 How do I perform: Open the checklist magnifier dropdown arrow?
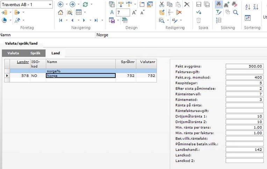pyautogui.click(x=168, y=20)
